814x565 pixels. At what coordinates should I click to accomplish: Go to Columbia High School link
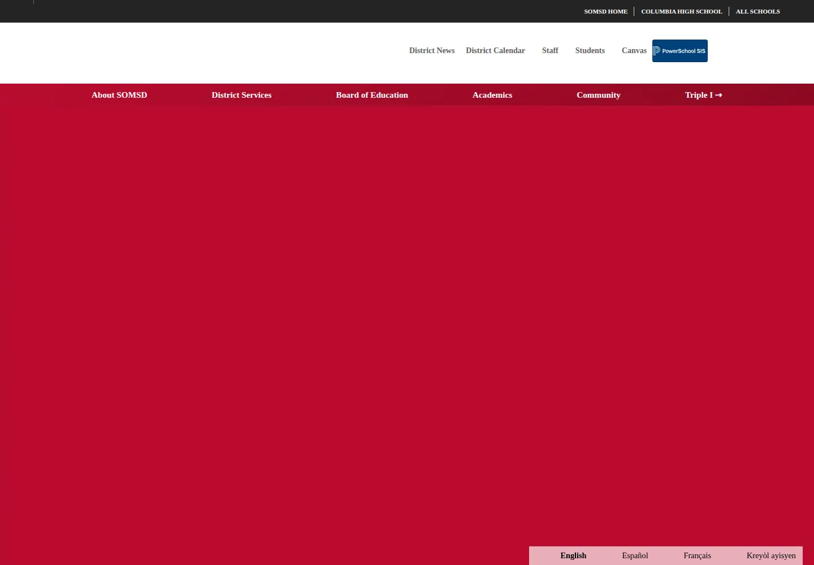pos(681,11)
